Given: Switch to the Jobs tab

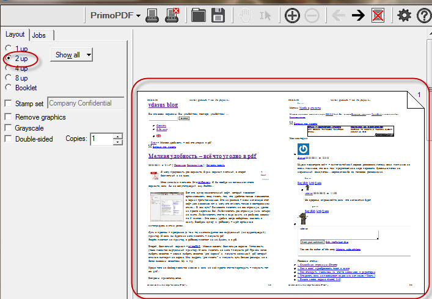Looking at the screenshot, I should [x=38, y=36].
